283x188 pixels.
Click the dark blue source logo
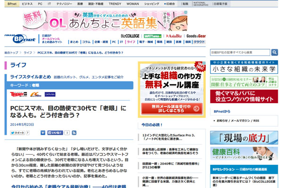point(50,94)
